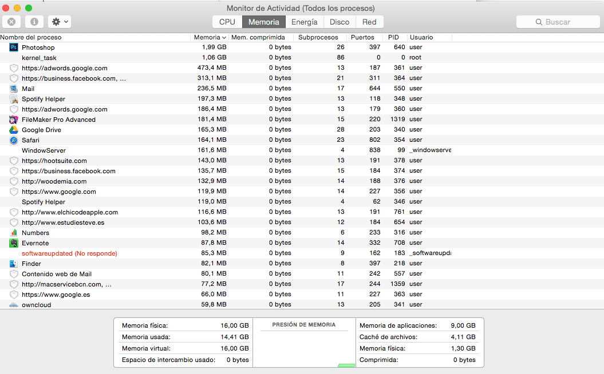This screenshot has width=604, height=374.
Task: Click shield icon beside https://hootsuite.com
Action: (14, 161)
